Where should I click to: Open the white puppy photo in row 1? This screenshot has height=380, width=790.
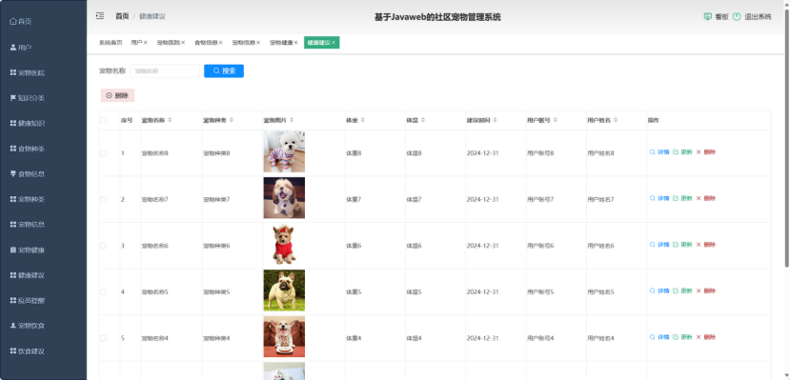pyautogui.click(x=284, y=151)
